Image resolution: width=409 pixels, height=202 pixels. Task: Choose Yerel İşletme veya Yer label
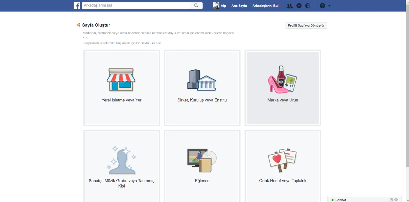tap(121, 100)
